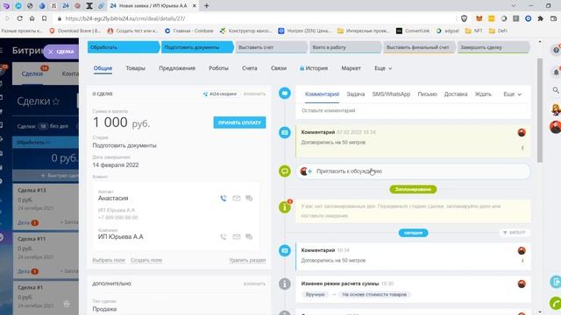Set stage to Взято в работу

[344, 47]
